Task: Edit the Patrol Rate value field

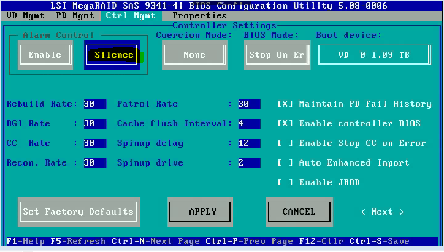Action: pos(250,104)
